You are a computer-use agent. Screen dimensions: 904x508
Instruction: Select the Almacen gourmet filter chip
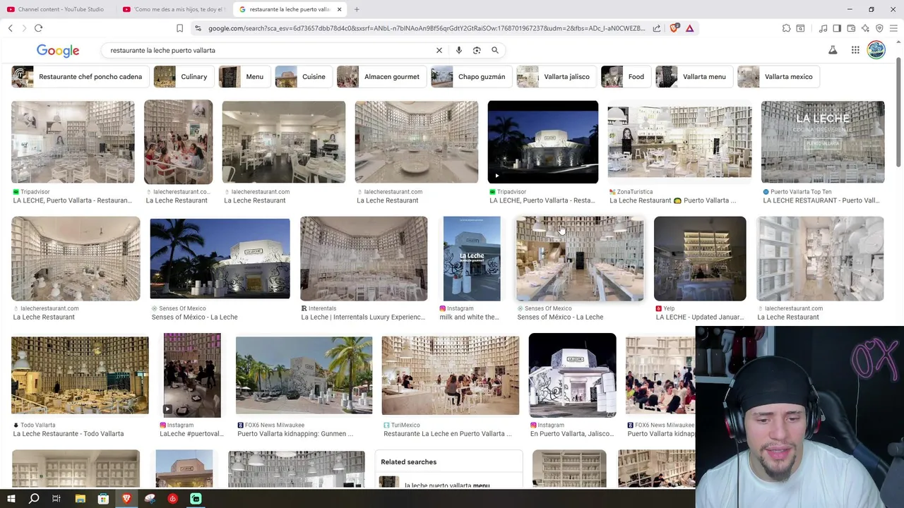pyautogui.click(x=381, y=77)
